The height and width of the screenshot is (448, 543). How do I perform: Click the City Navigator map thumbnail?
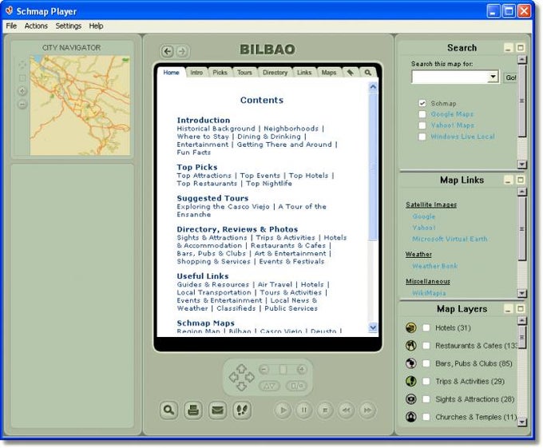pyautogui.click(x=80, y=105)
